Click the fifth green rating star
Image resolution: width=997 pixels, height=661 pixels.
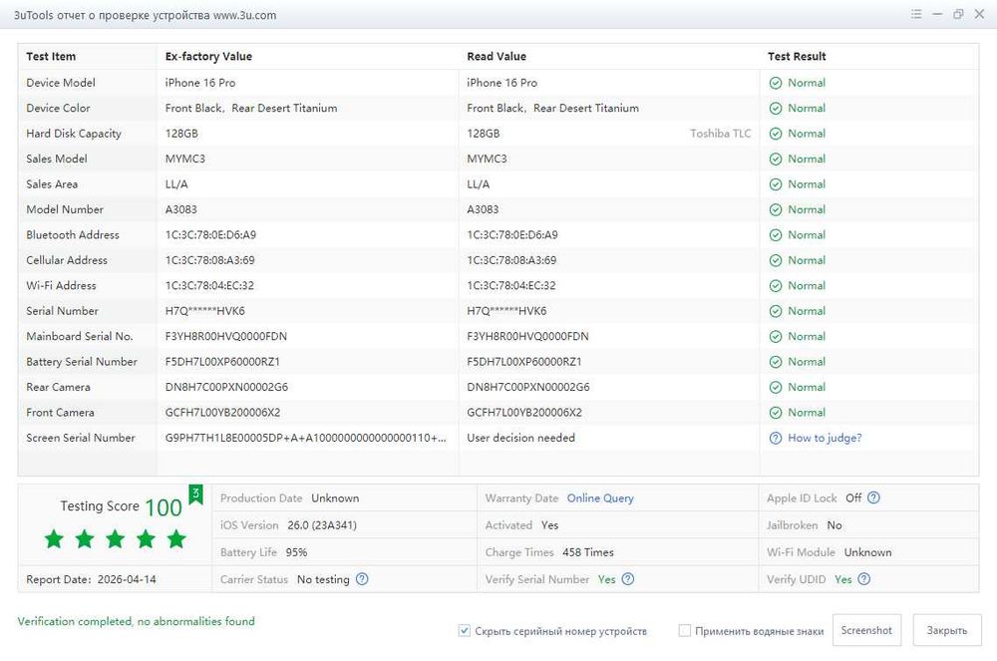(x=176, y=539)
